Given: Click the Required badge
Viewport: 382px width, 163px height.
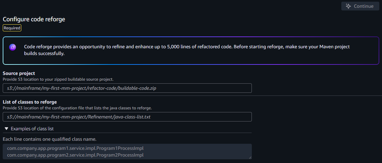Looking at the screenshot, I should click(x=12, y=28).
